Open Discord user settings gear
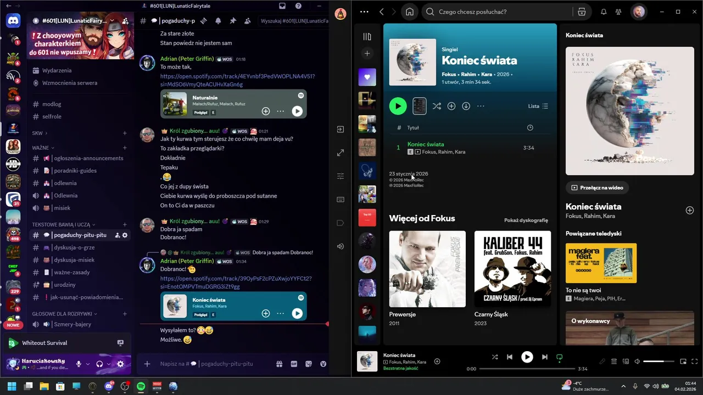703x395 pixels. point(120,364)
